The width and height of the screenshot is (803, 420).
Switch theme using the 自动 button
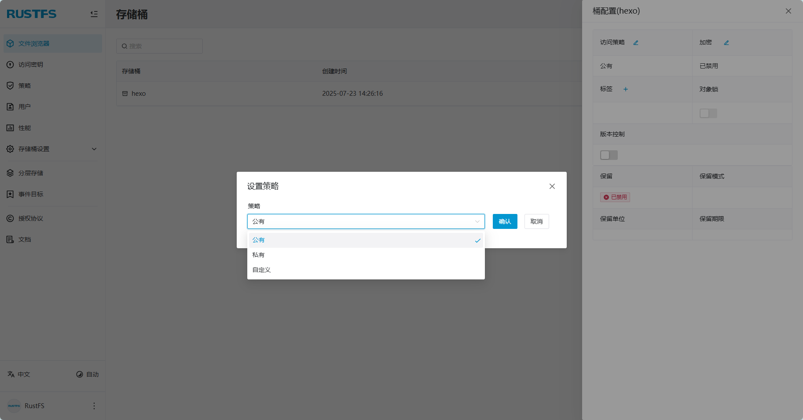87,374
